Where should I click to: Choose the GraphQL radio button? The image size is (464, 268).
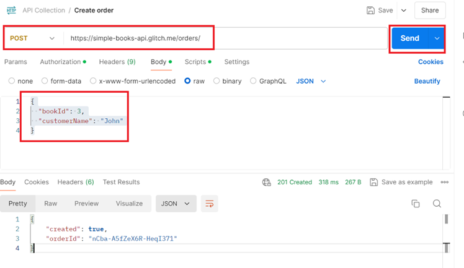pos(253,81)
